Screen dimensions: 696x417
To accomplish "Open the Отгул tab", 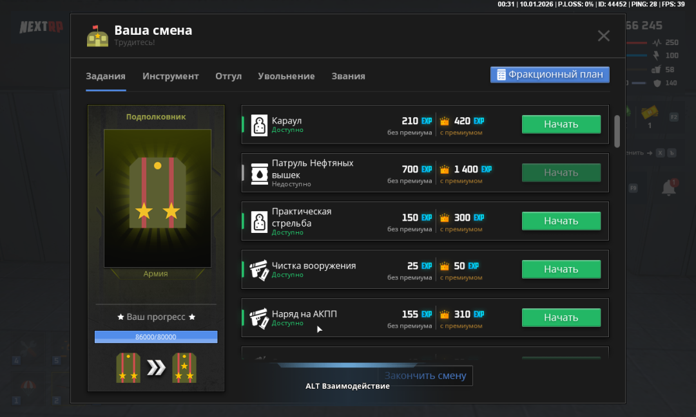I will 228,76.
